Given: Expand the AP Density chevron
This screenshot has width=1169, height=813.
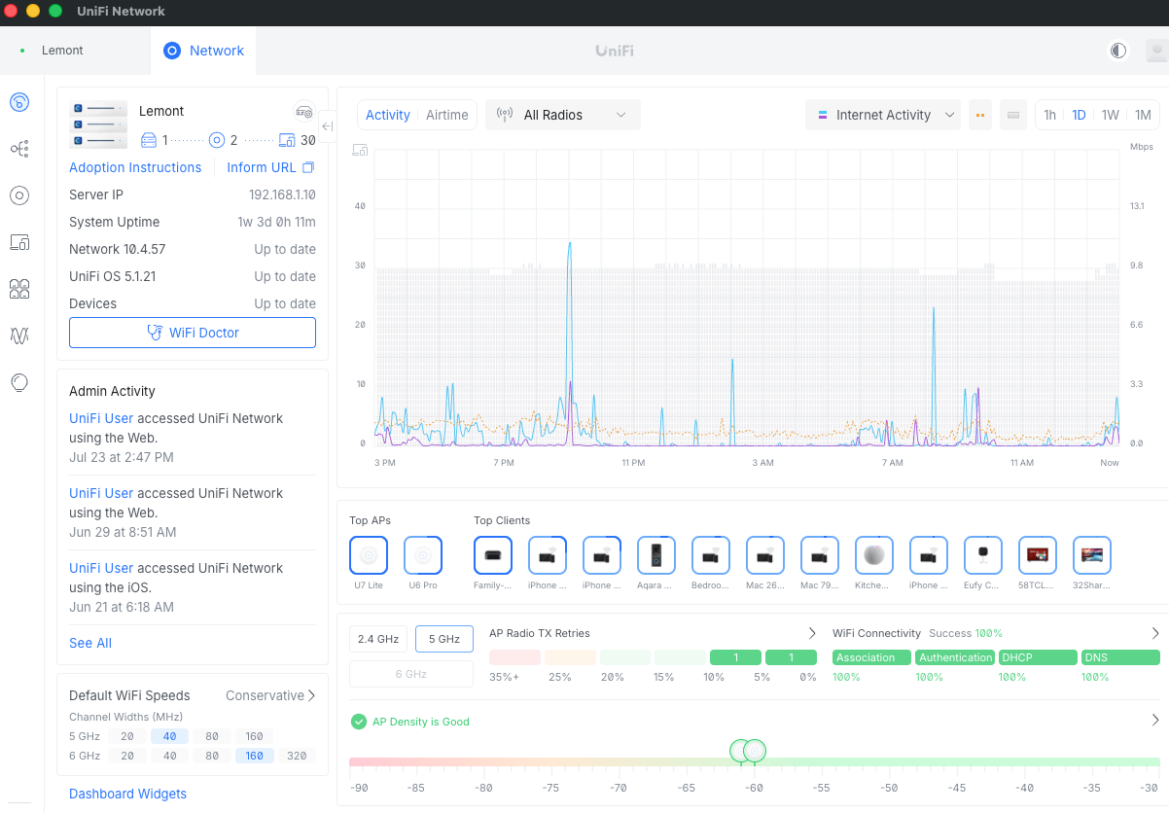Looking at the screenshot, I should [1155, 721].
